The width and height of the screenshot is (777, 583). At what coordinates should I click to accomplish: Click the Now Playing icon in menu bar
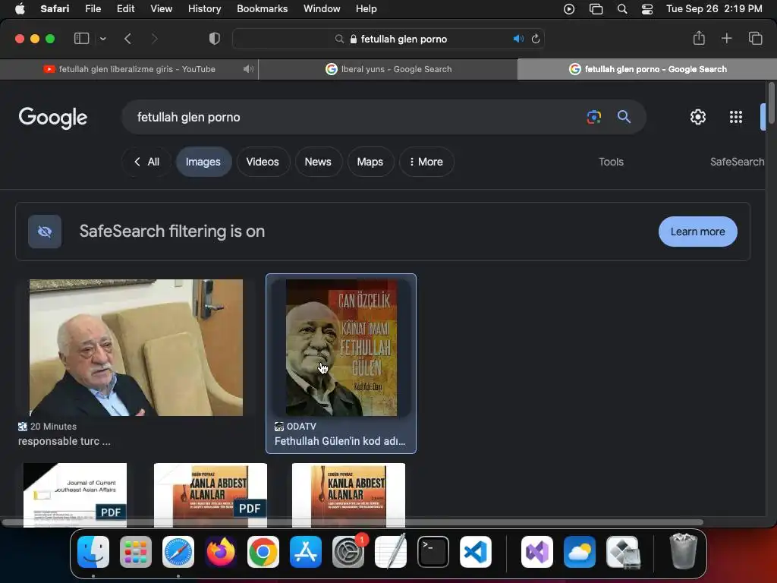569,9
